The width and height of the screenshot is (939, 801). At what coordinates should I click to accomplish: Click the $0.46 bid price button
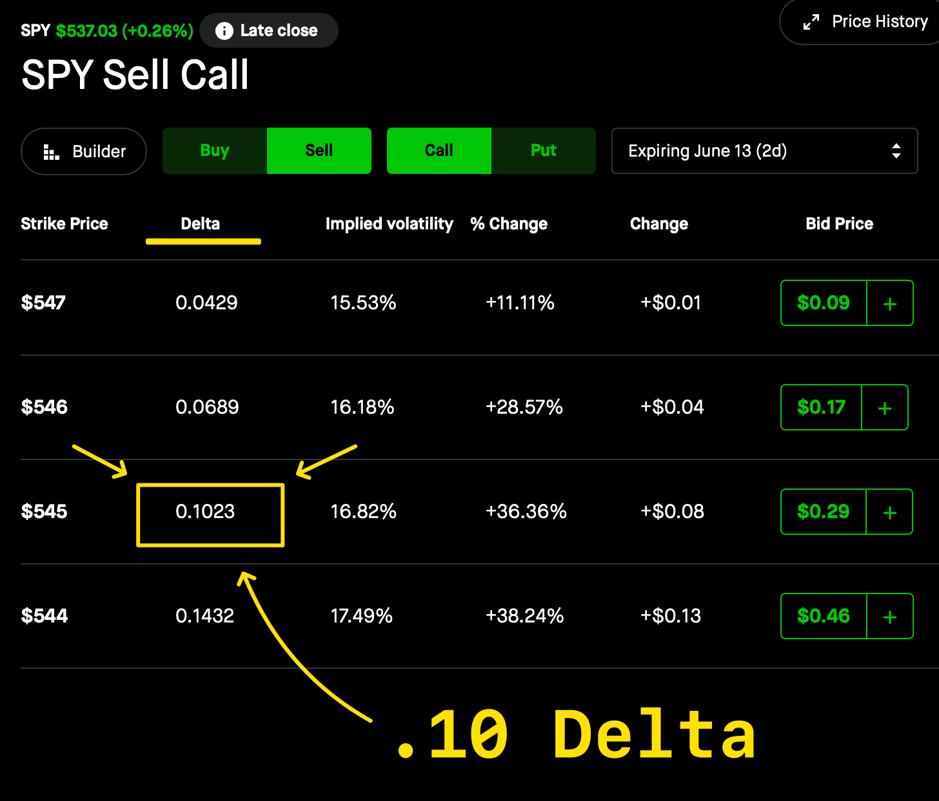pos(824,616)
